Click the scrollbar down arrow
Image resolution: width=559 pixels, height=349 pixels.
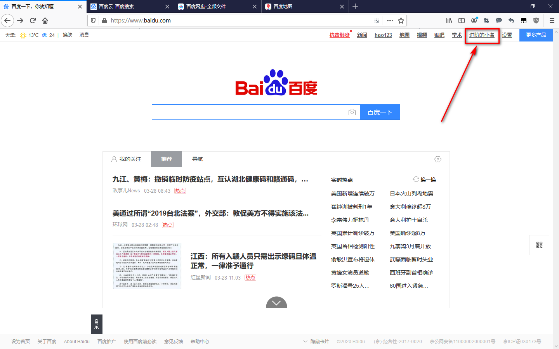point(556,346)
